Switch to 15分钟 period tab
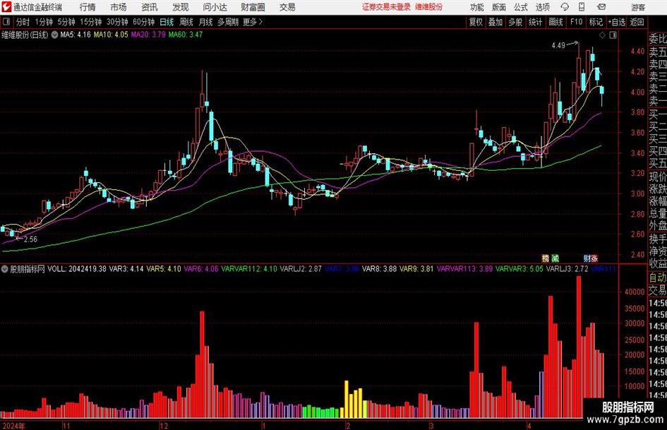The height and width of the screenshot is (430, 667). click(x=91, y=22)
